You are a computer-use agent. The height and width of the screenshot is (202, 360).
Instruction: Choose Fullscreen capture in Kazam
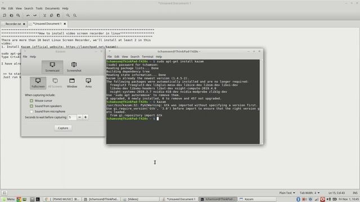(x=38, y=83)
